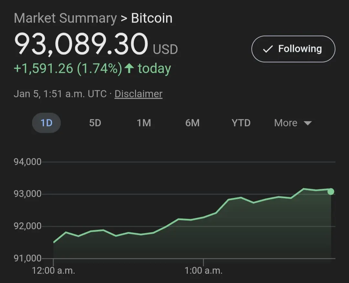Switch to the 5D chart view
349x283 pixels.
point(95,123)
